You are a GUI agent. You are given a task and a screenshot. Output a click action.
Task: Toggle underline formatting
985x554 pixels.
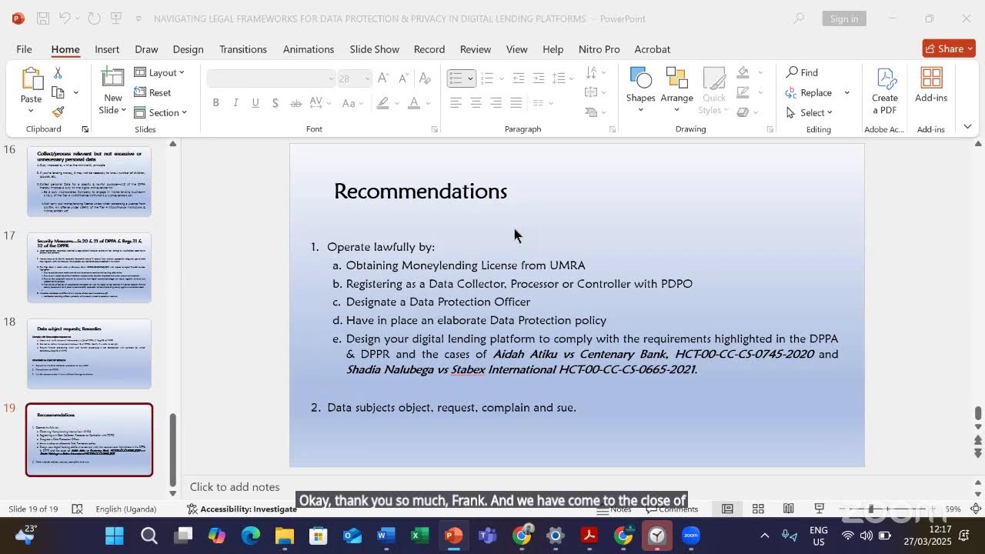255,103
